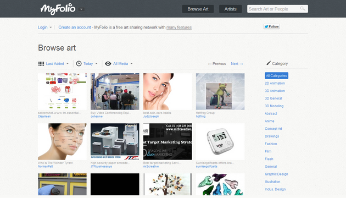The image size is (346, 198).
Task: Click the search magnifier icon
Action: coord(303,9)
